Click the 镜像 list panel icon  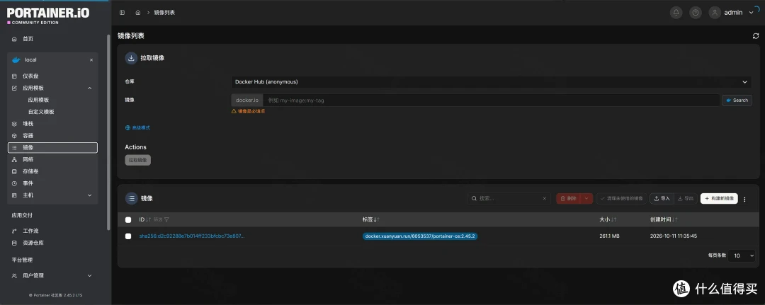click(131, 198)
